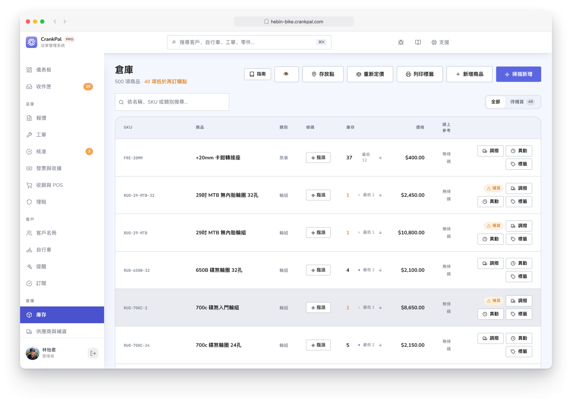Expand min stock arrow for 29吋 MTB 無內胎輪組
This screenshot has height=404, width=572.
click(x=380, y=233)
